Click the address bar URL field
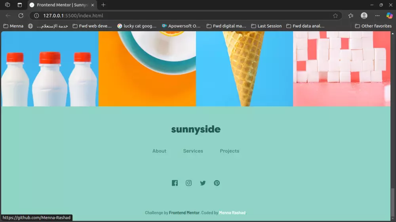 click(x=186, y=16)
